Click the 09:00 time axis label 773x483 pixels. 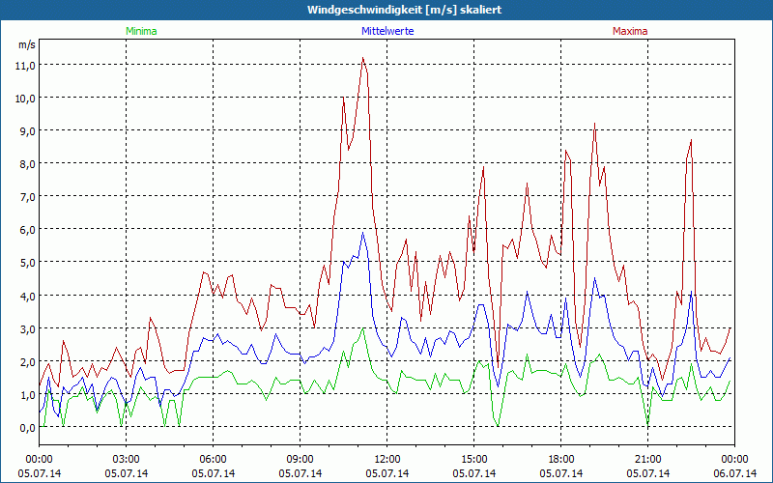(301, 460)
